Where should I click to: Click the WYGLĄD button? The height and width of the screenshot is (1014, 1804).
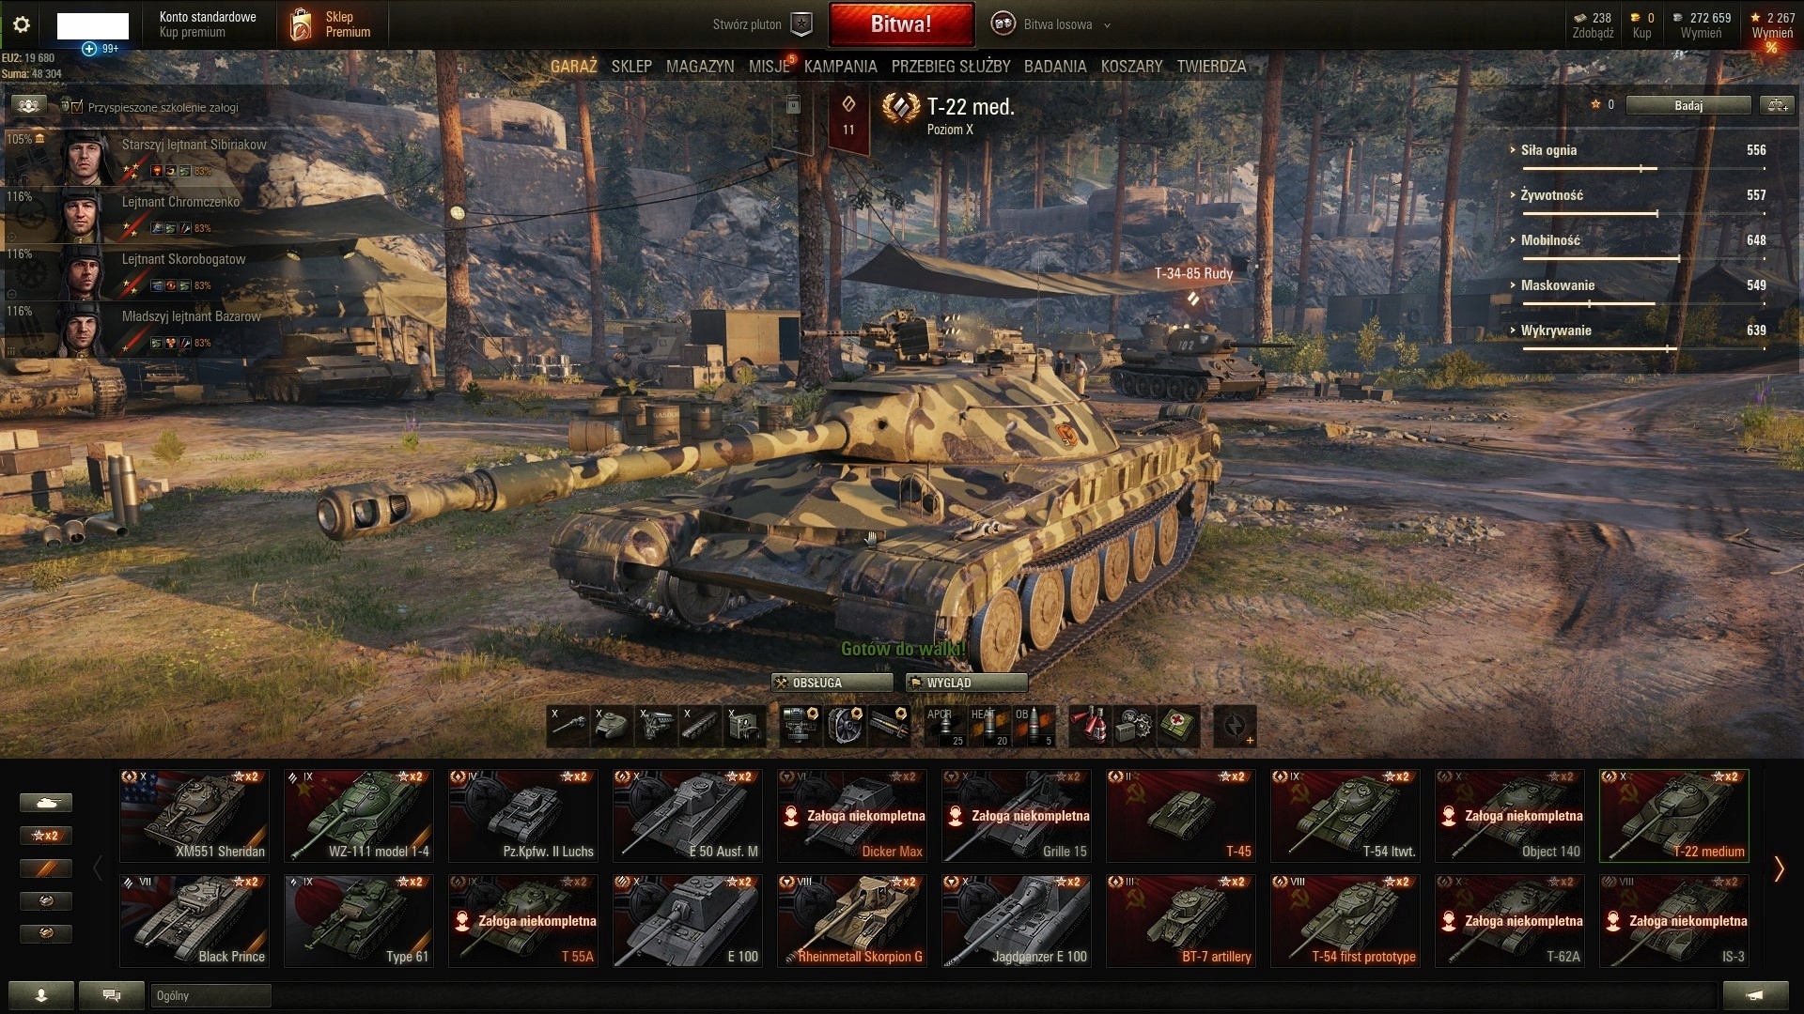[x=966, y=683]
